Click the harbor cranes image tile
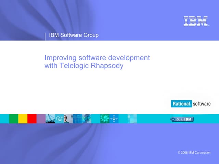This screenshot has width=219, height=164. [50, 119]
